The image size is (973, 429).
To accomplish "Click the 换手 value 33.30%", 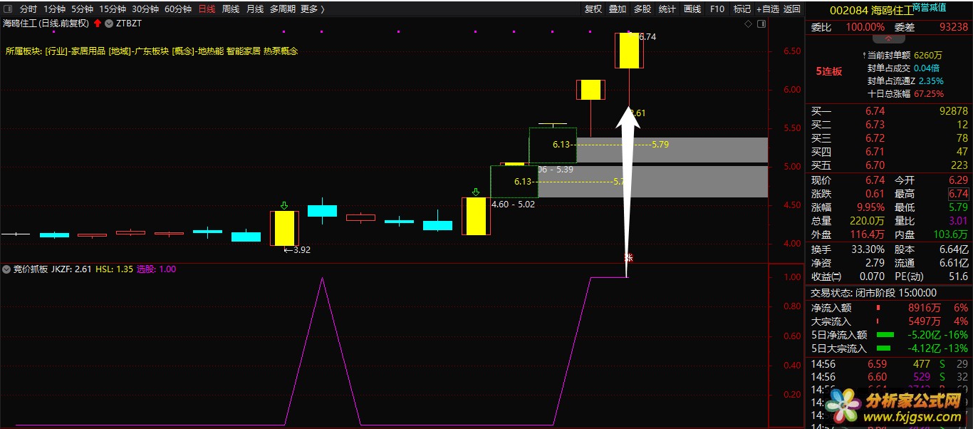I will click(x=868, y=249).
